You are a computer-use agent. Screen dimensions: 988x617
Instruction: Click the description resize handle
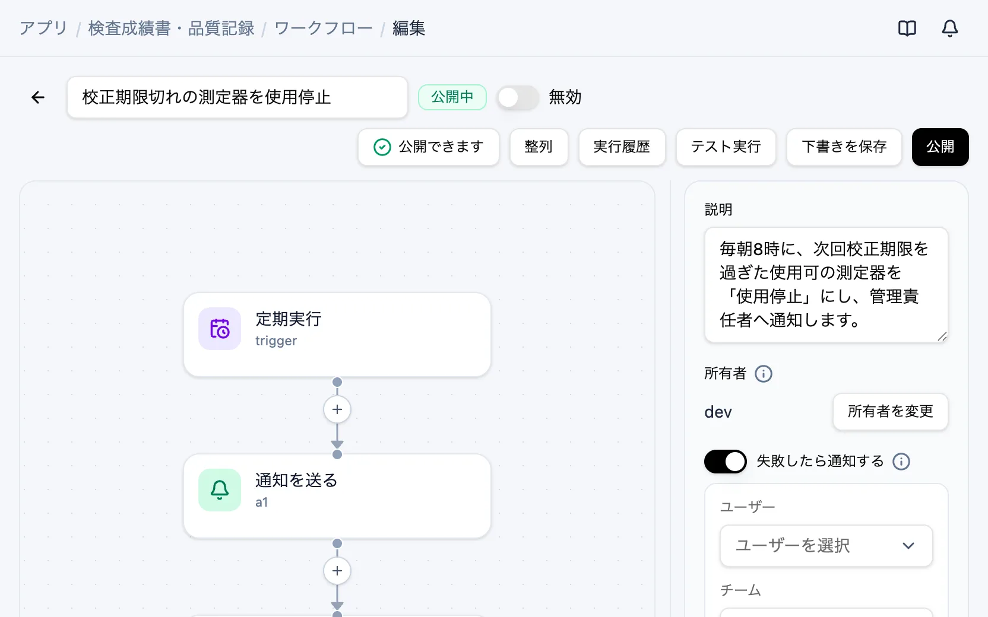point(942,336)
